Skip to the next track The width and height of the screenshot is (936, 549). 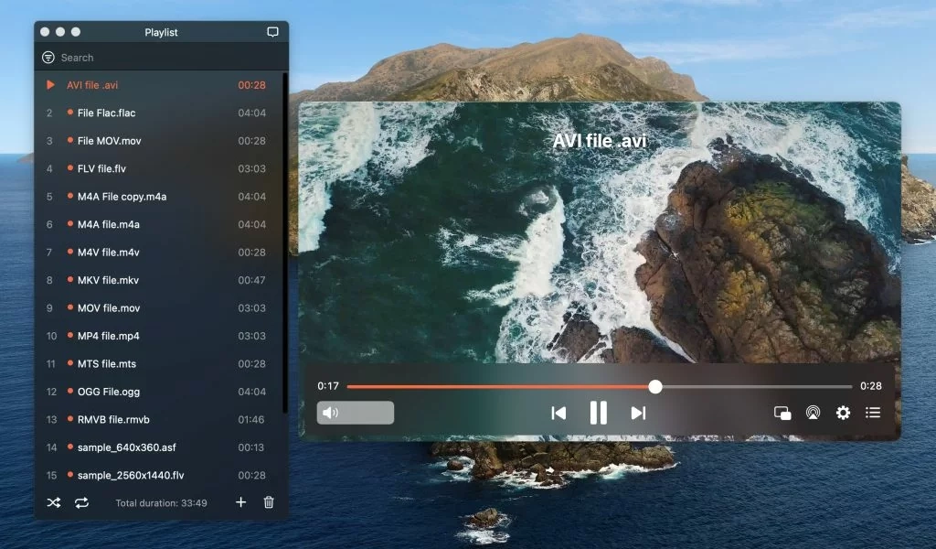(638, 413)
